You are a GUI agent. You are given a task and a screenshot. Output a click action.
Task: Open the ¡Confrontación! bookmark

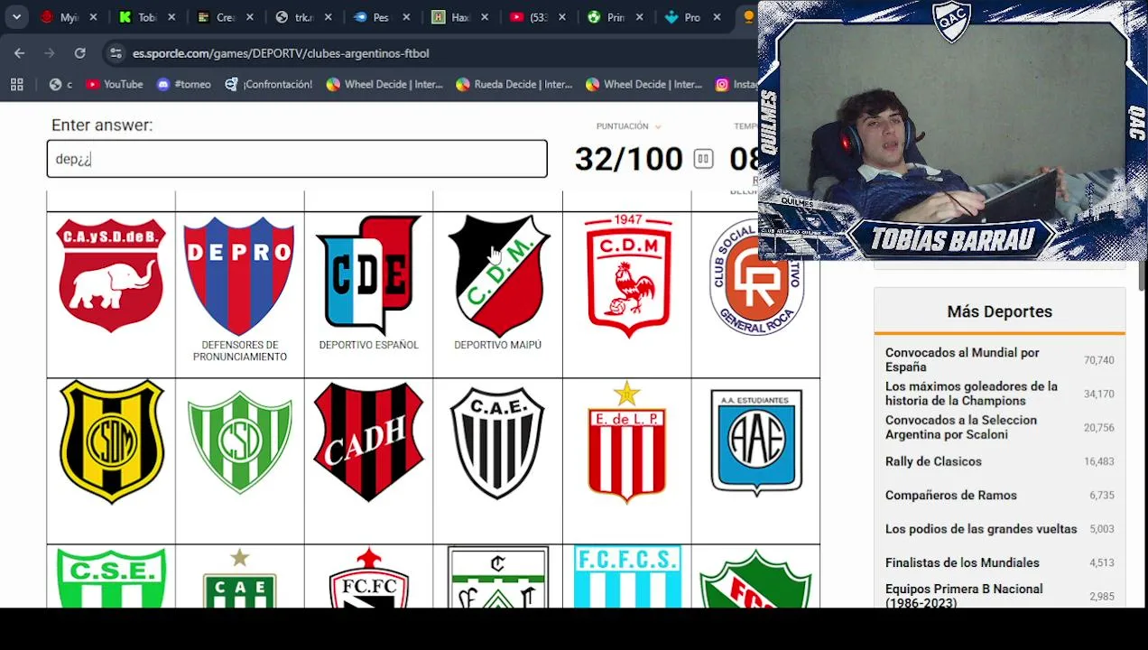tap(268, 84)
